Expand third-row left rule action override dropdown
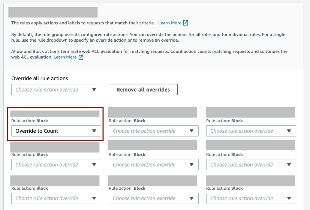310x210 pixels. 56,198
